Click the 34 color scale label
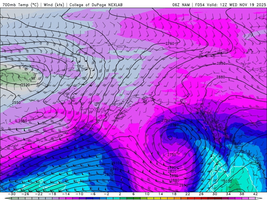 coord(228,194)
